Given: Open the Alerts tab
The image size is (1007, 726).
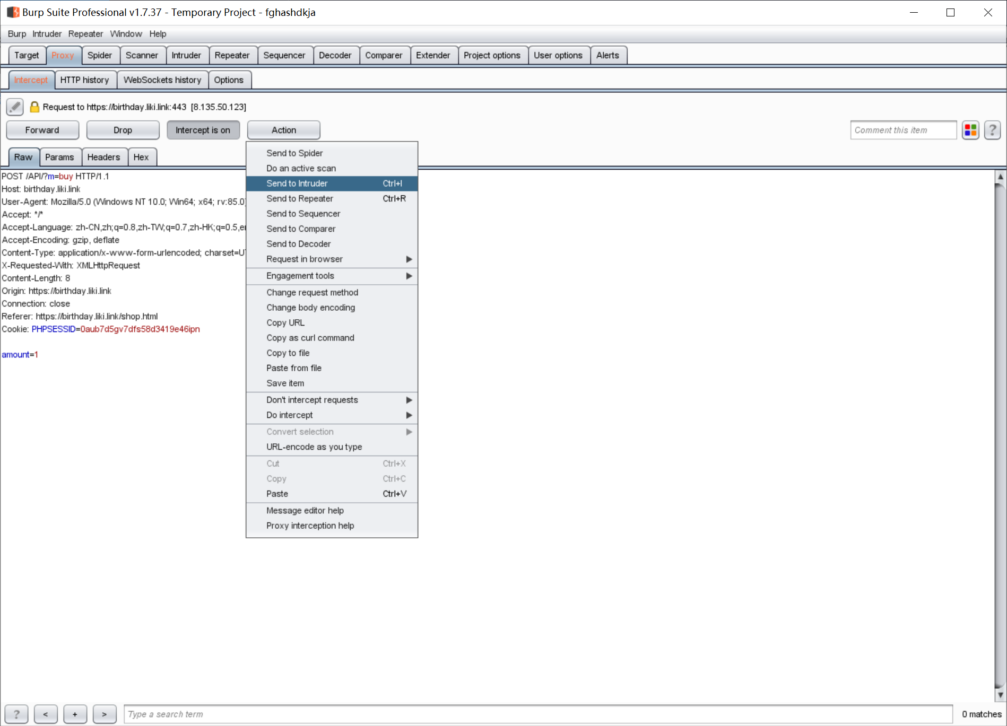Looking at the screenshot, I should pyautogui.click(x=607, y=55).
